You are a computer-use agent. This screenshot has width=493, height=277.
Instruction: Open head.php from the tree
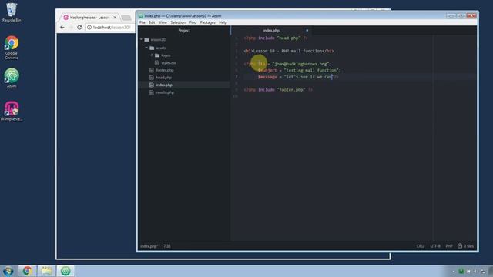[164, 78]
